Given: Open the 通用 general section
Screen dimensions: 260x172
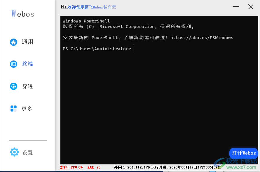Looking at the screenshot, I should pos(27,42).
